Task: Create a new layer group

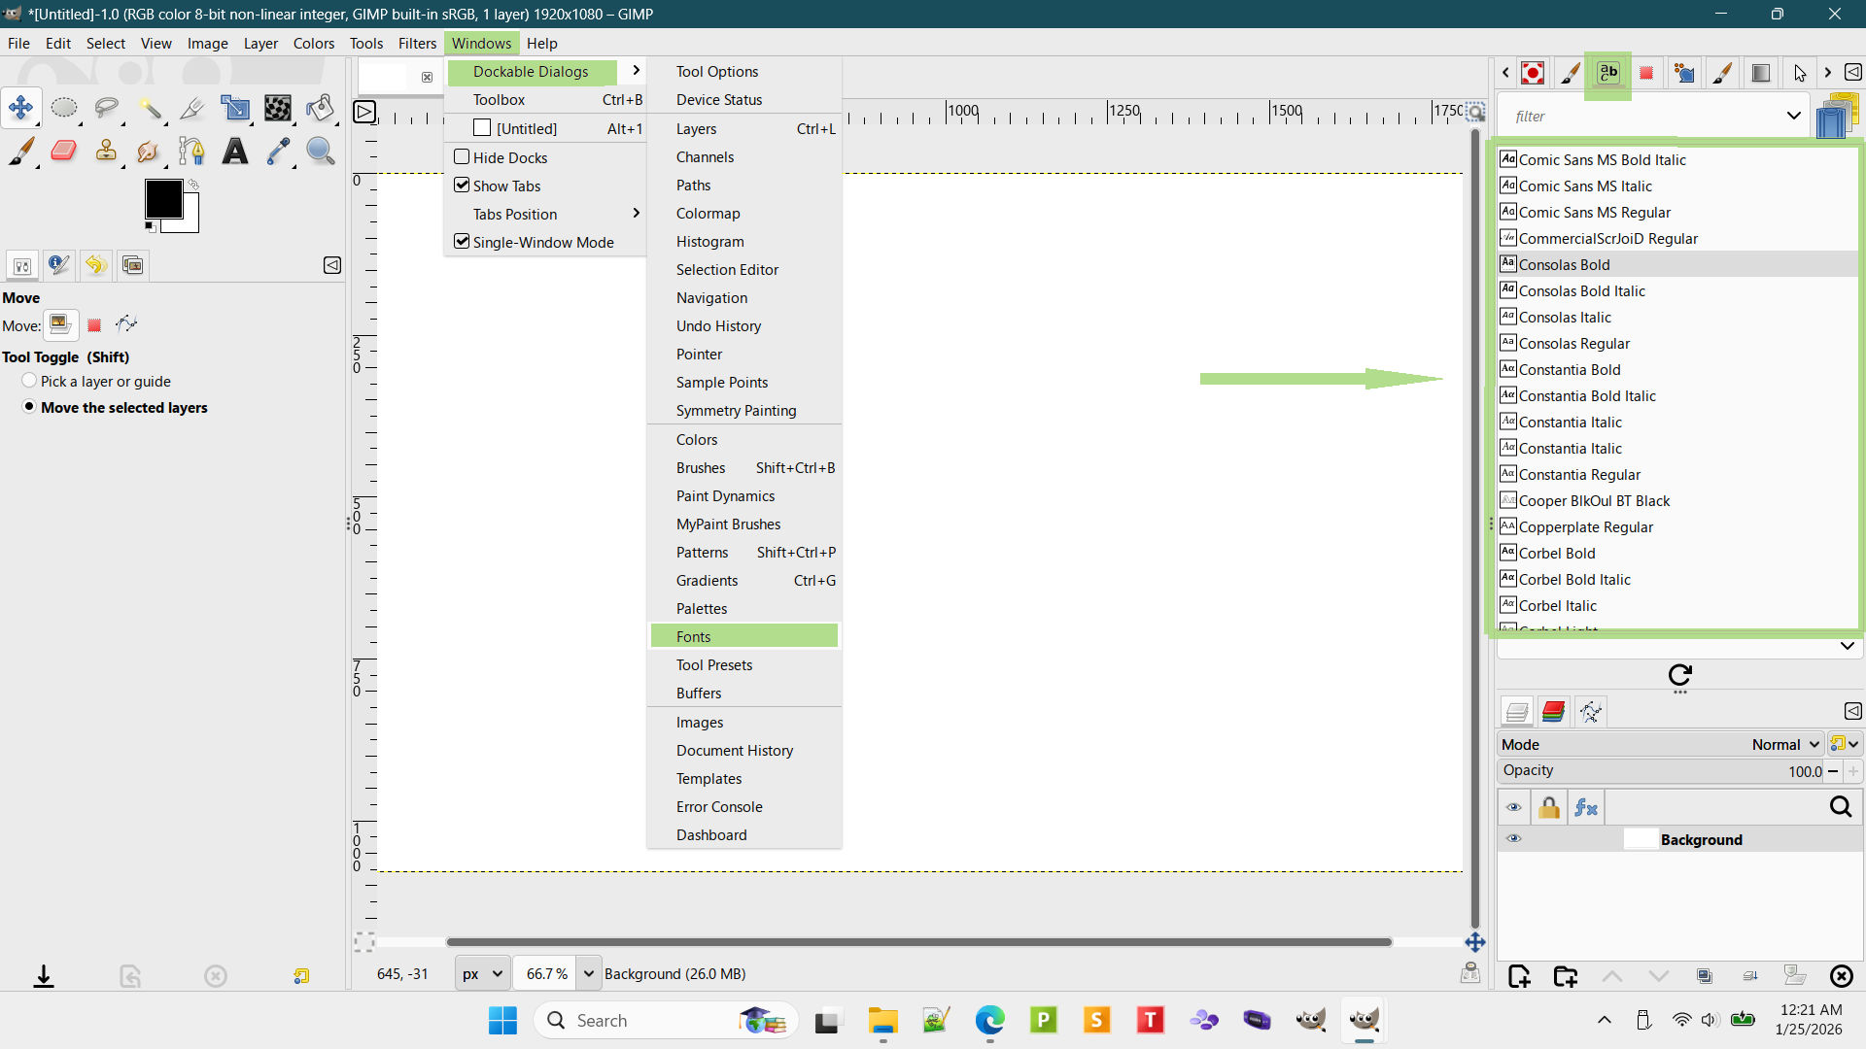Action: (1566, 976)
